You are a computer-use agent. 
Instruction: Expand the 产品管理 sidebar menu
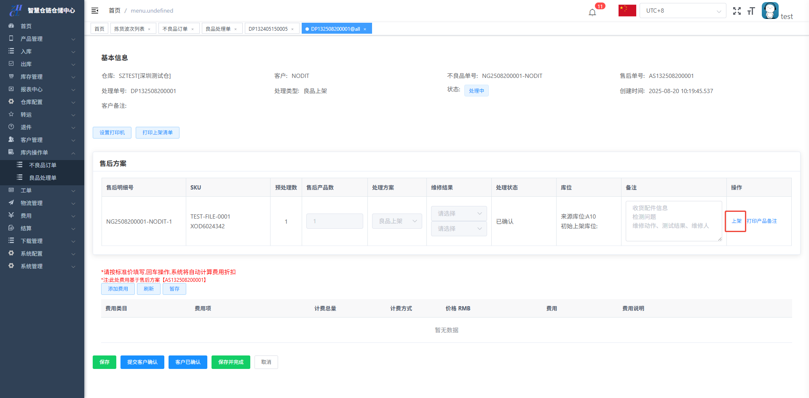(42, 39)
